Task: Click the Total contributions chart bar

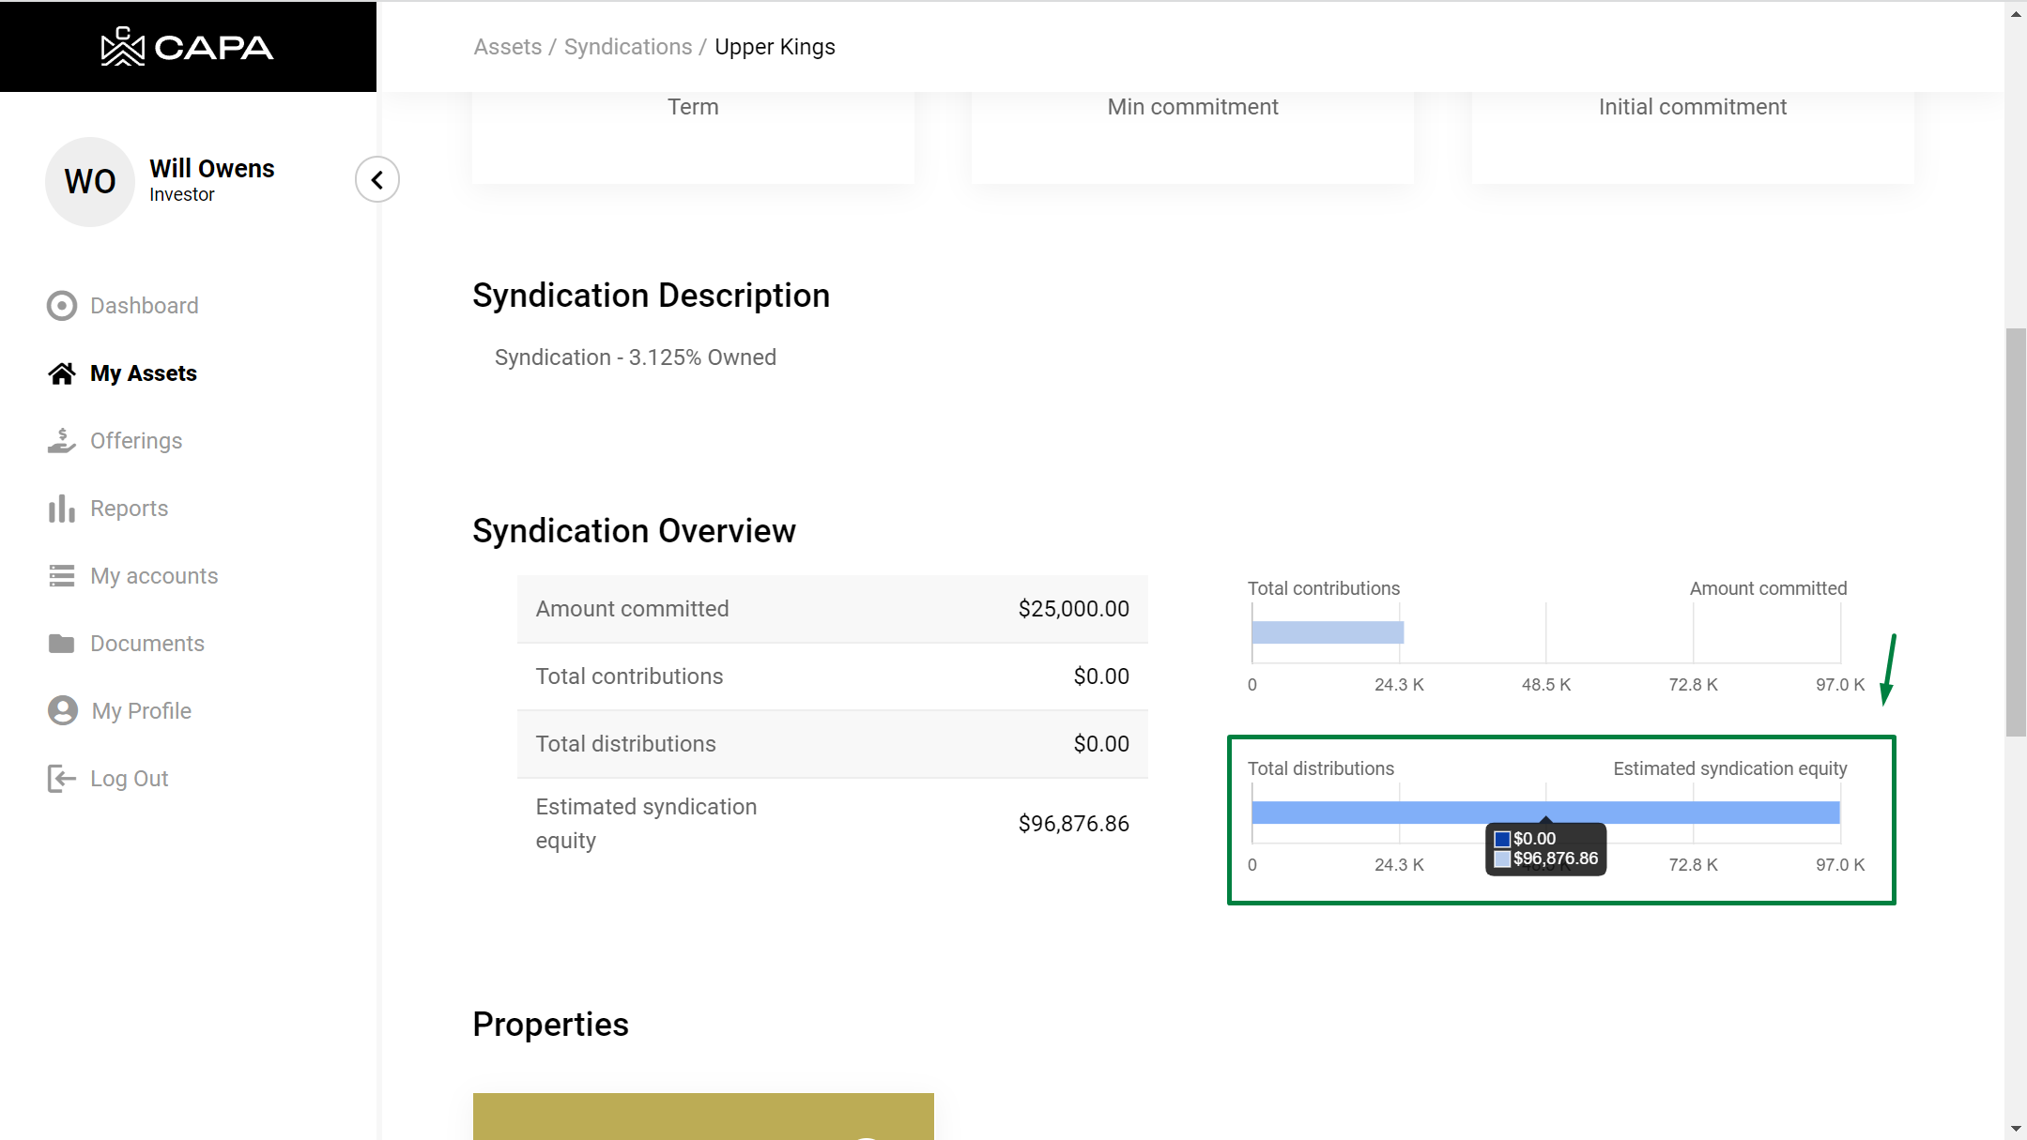Action: pyautogui.click(x=1327, y=632)
